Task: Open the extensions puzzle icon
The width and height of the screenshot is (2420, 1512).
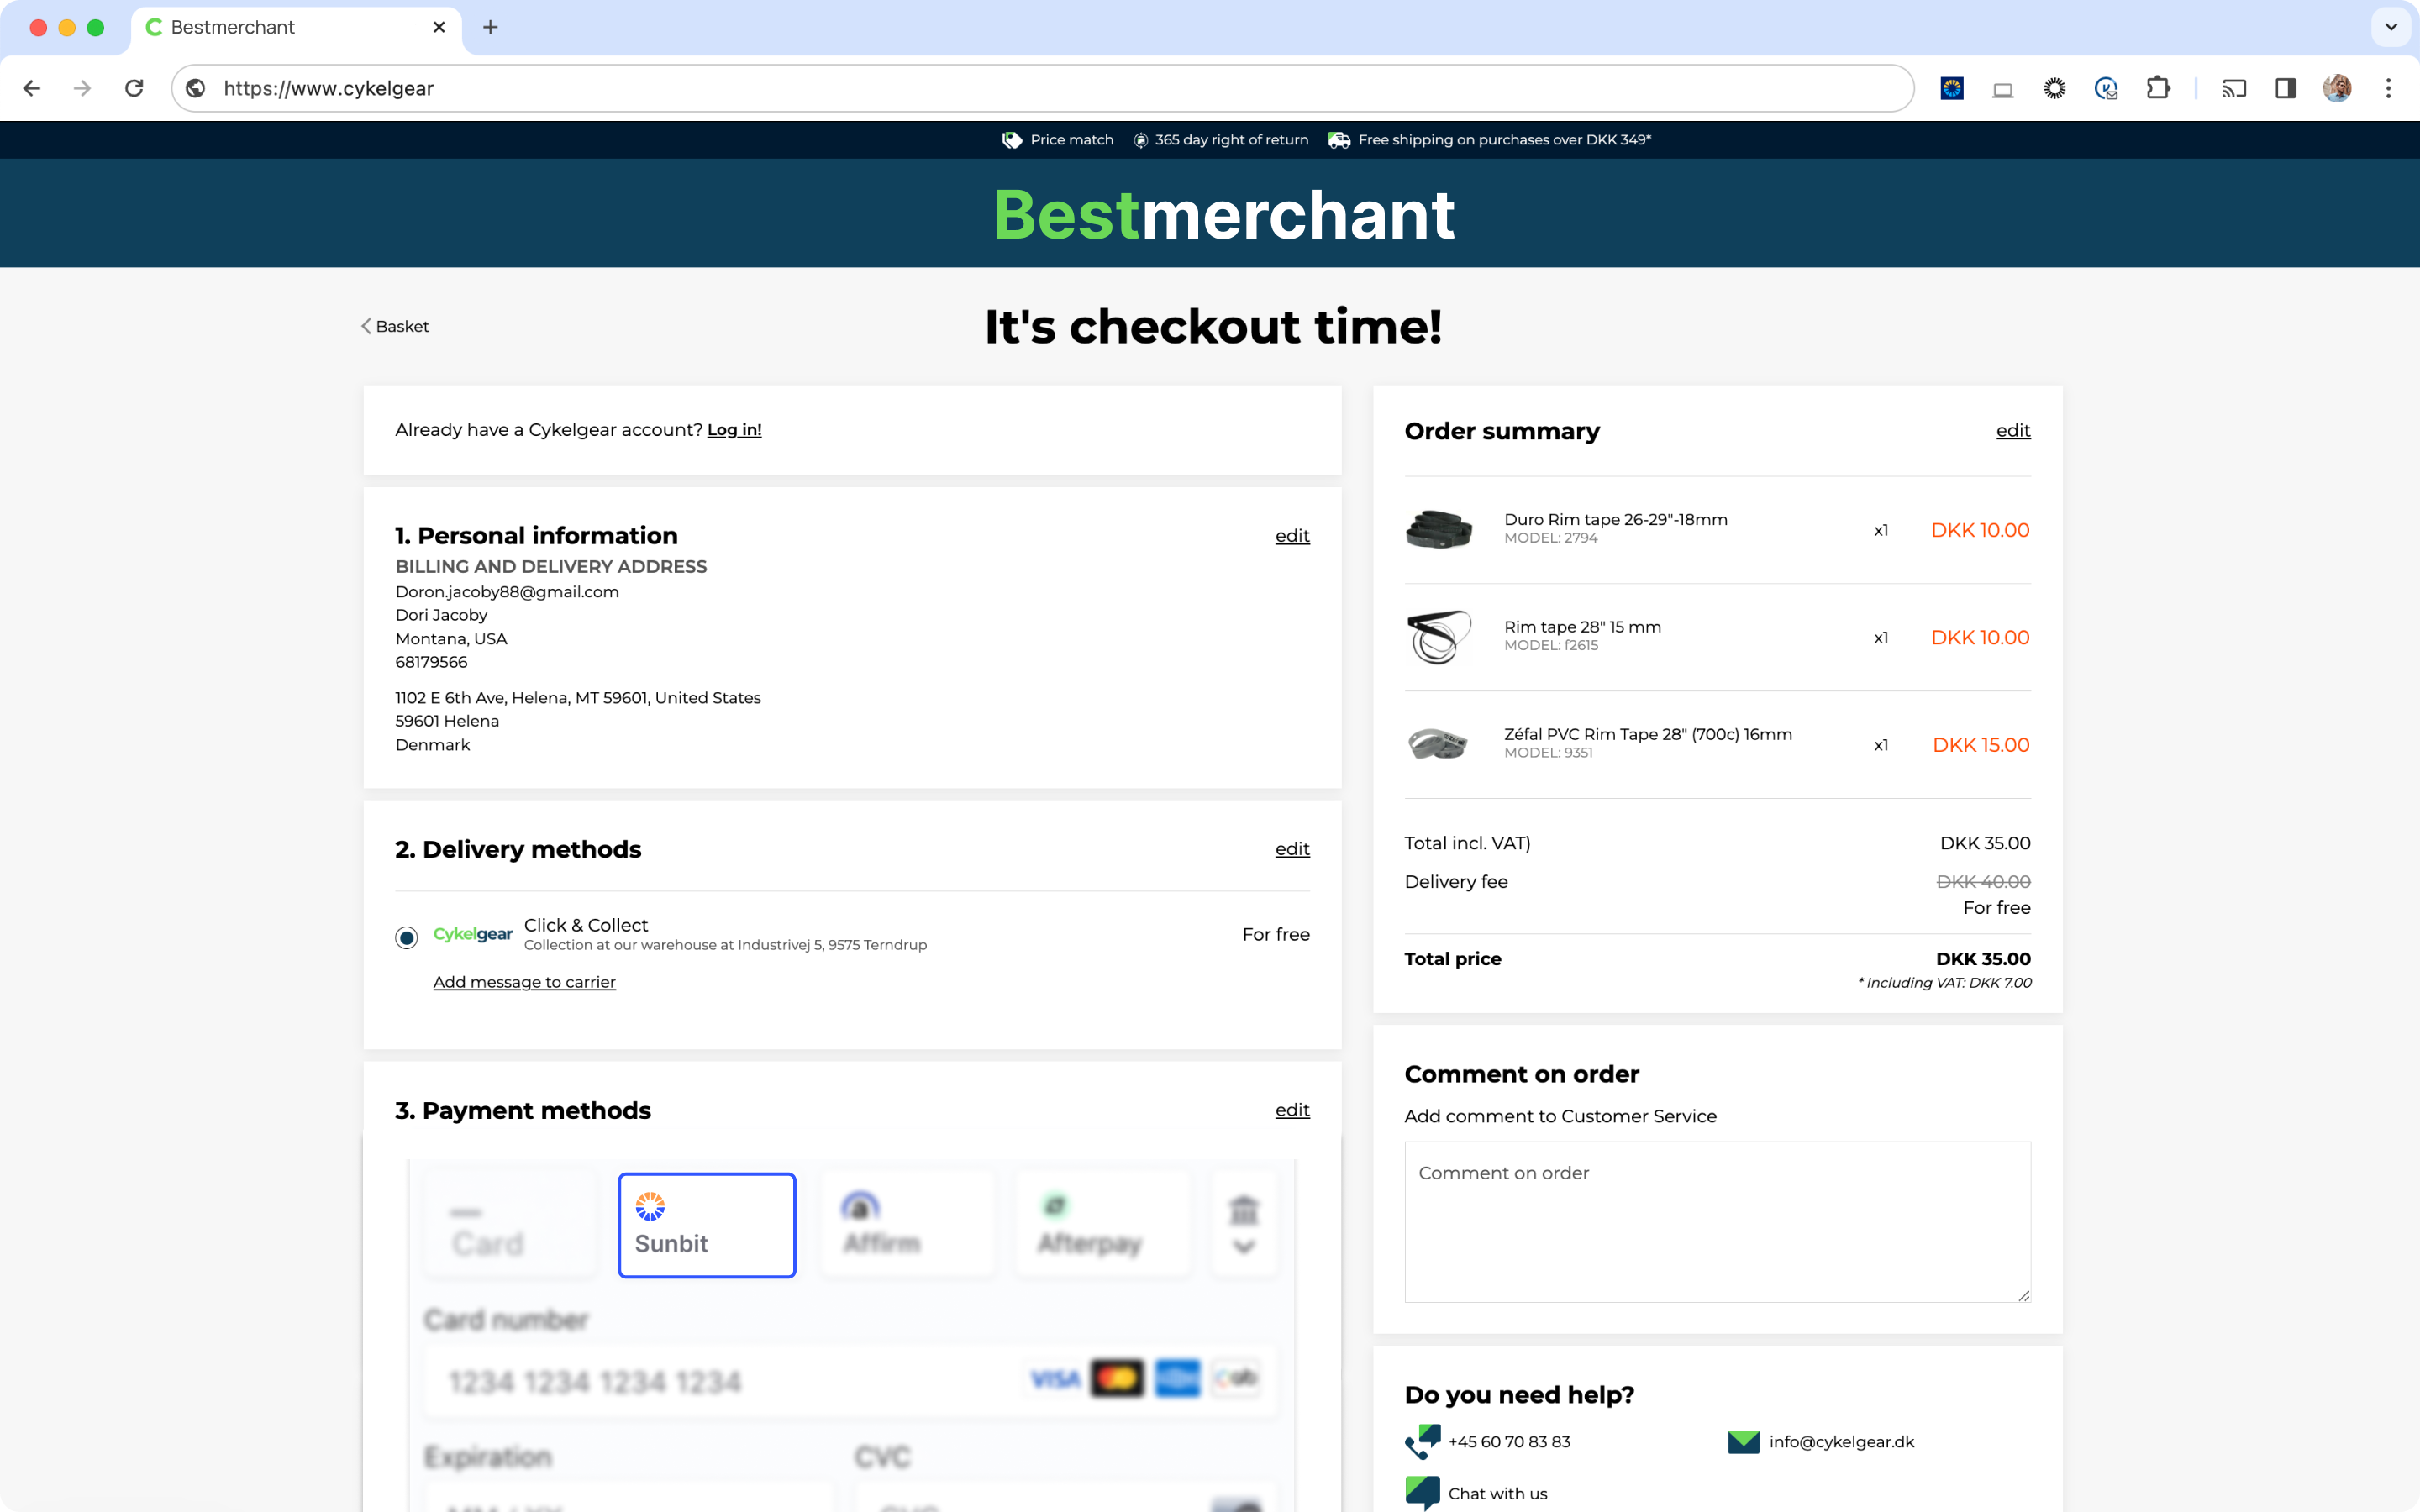Action: pos(2158,88)
